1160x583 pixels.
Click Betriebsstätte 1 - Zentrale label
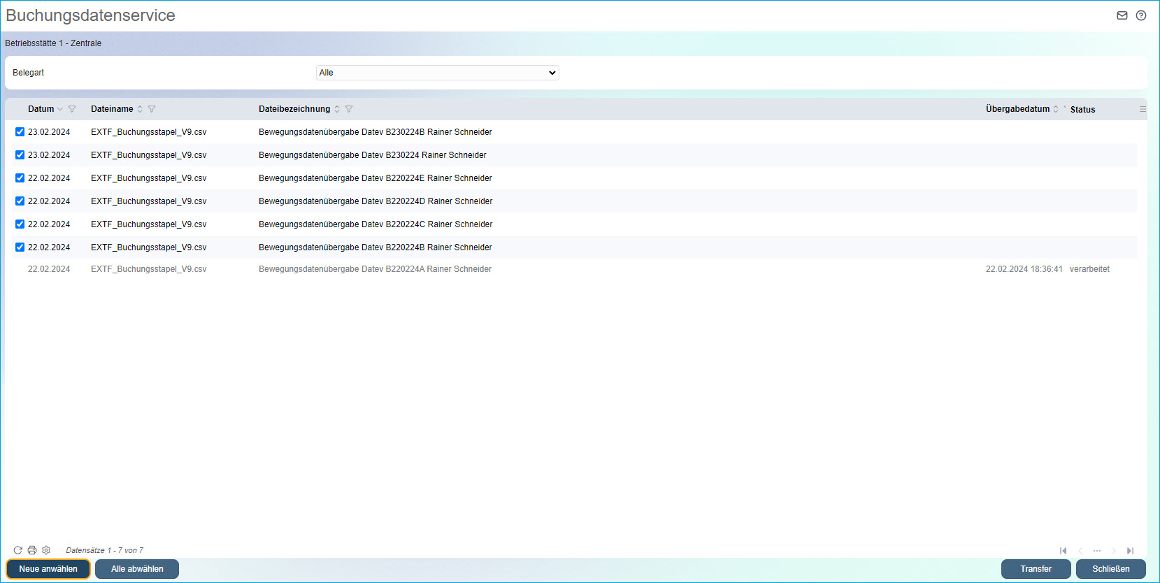[x=53, y=43]
